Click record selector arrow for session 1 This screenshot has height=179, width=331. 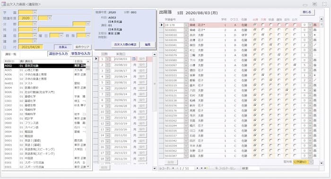[x=96, y=59]
